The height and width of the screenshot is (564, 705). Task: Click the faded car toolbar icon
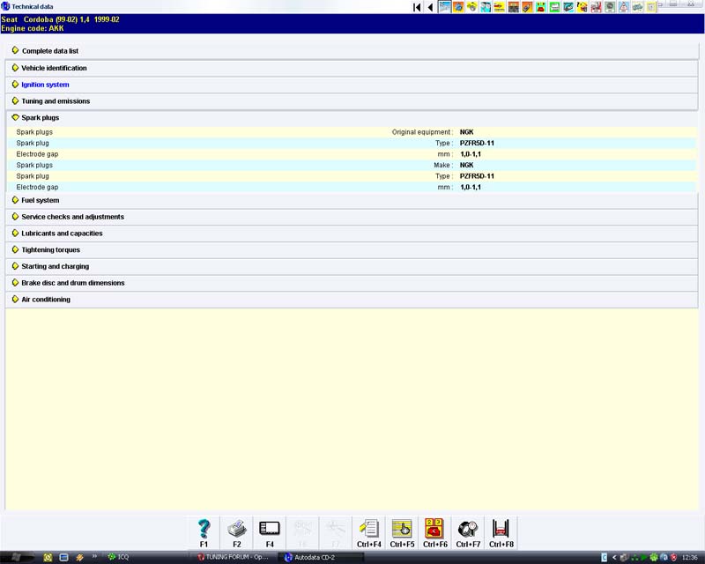(637, 7)
